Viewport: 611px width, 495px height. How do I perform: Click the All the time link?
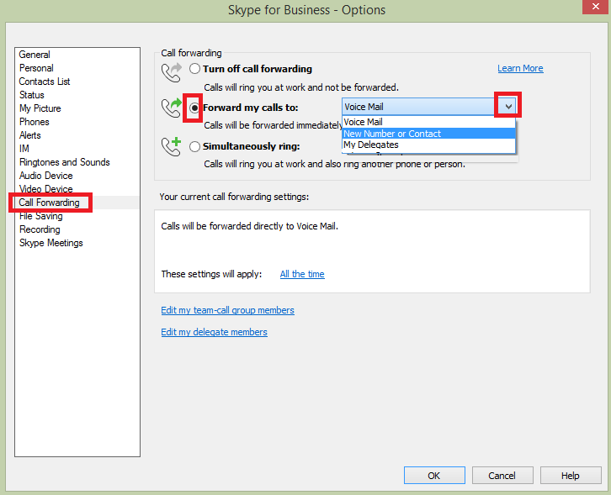tap(302, 274)
